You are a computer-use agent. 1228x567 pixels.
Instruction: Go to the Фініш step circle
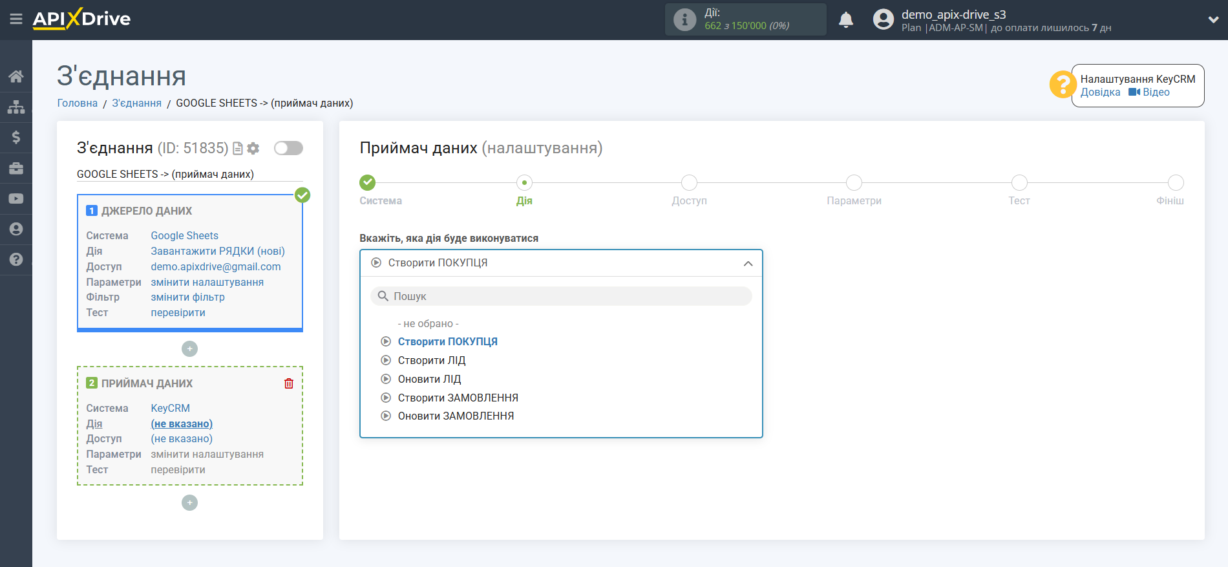(x=1176, y=182)
